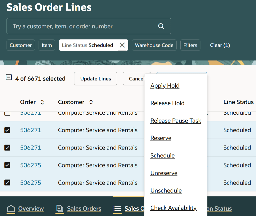Toggle the select-all lines checkbox
The image size is (256, 216).
tap(9, 77)
